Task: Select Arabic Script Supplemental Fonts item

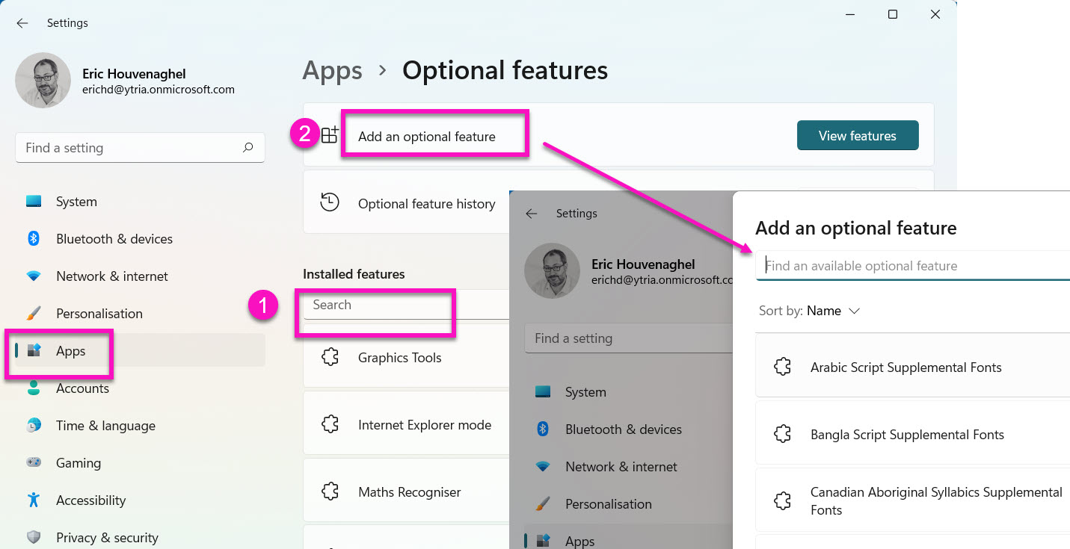Action: coord(905,367)
